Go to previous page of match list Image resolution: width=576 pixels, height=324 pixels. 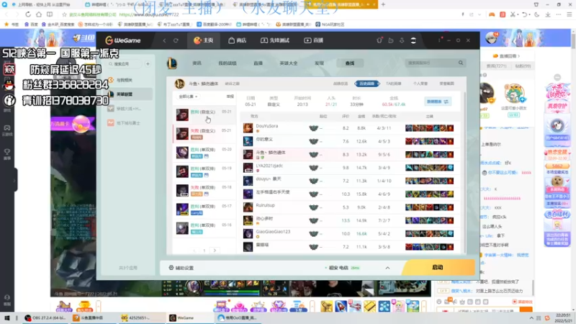coord(194,251)
